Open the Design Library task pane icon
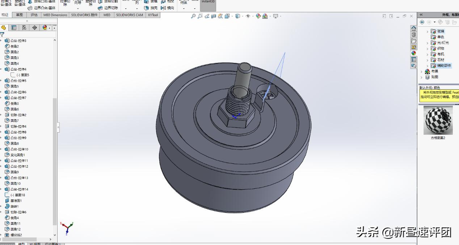 (x=413, y=35)
